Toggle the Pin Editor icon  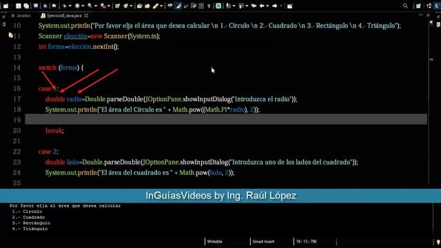[x=289, y=6]
